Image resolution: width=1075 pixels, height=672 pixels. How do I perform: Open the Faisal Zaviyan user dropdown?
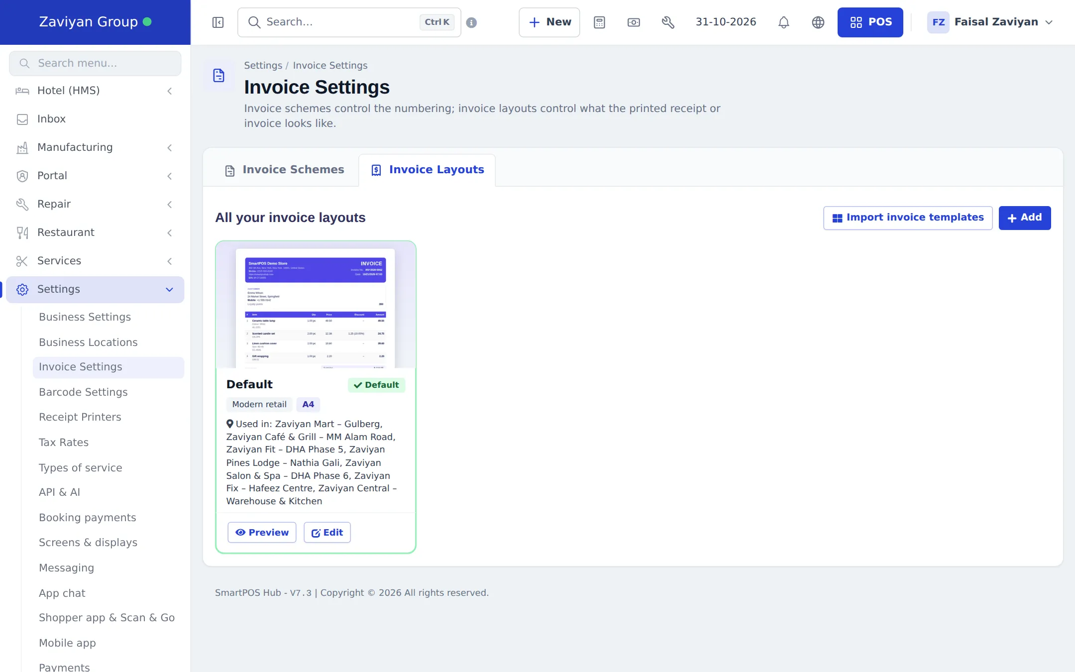click(x=990, y=22)
